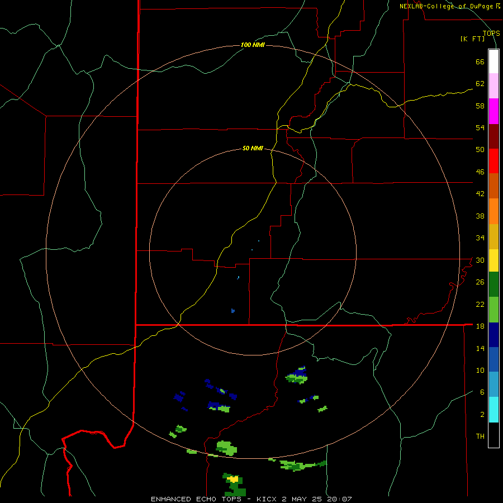Click the legend value "46"
The height and width of the screenshot is (503, 503).
point(480,172)
